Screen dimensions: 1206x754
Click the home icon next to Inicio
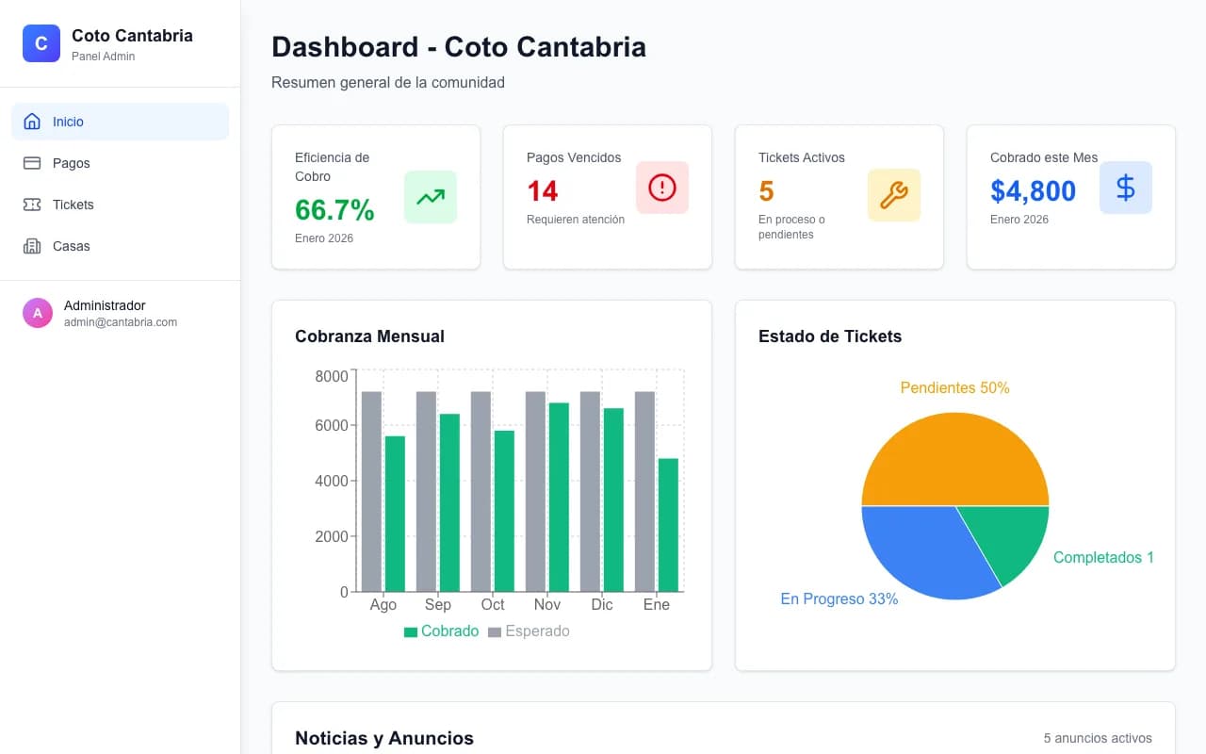click(x=32, y=122)
